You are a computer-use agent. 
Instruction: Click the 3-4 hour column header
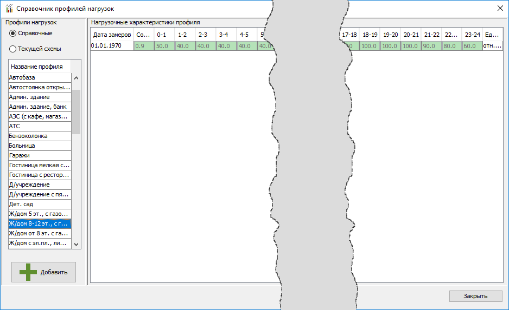pyautogui.click(x=226, y=35)
